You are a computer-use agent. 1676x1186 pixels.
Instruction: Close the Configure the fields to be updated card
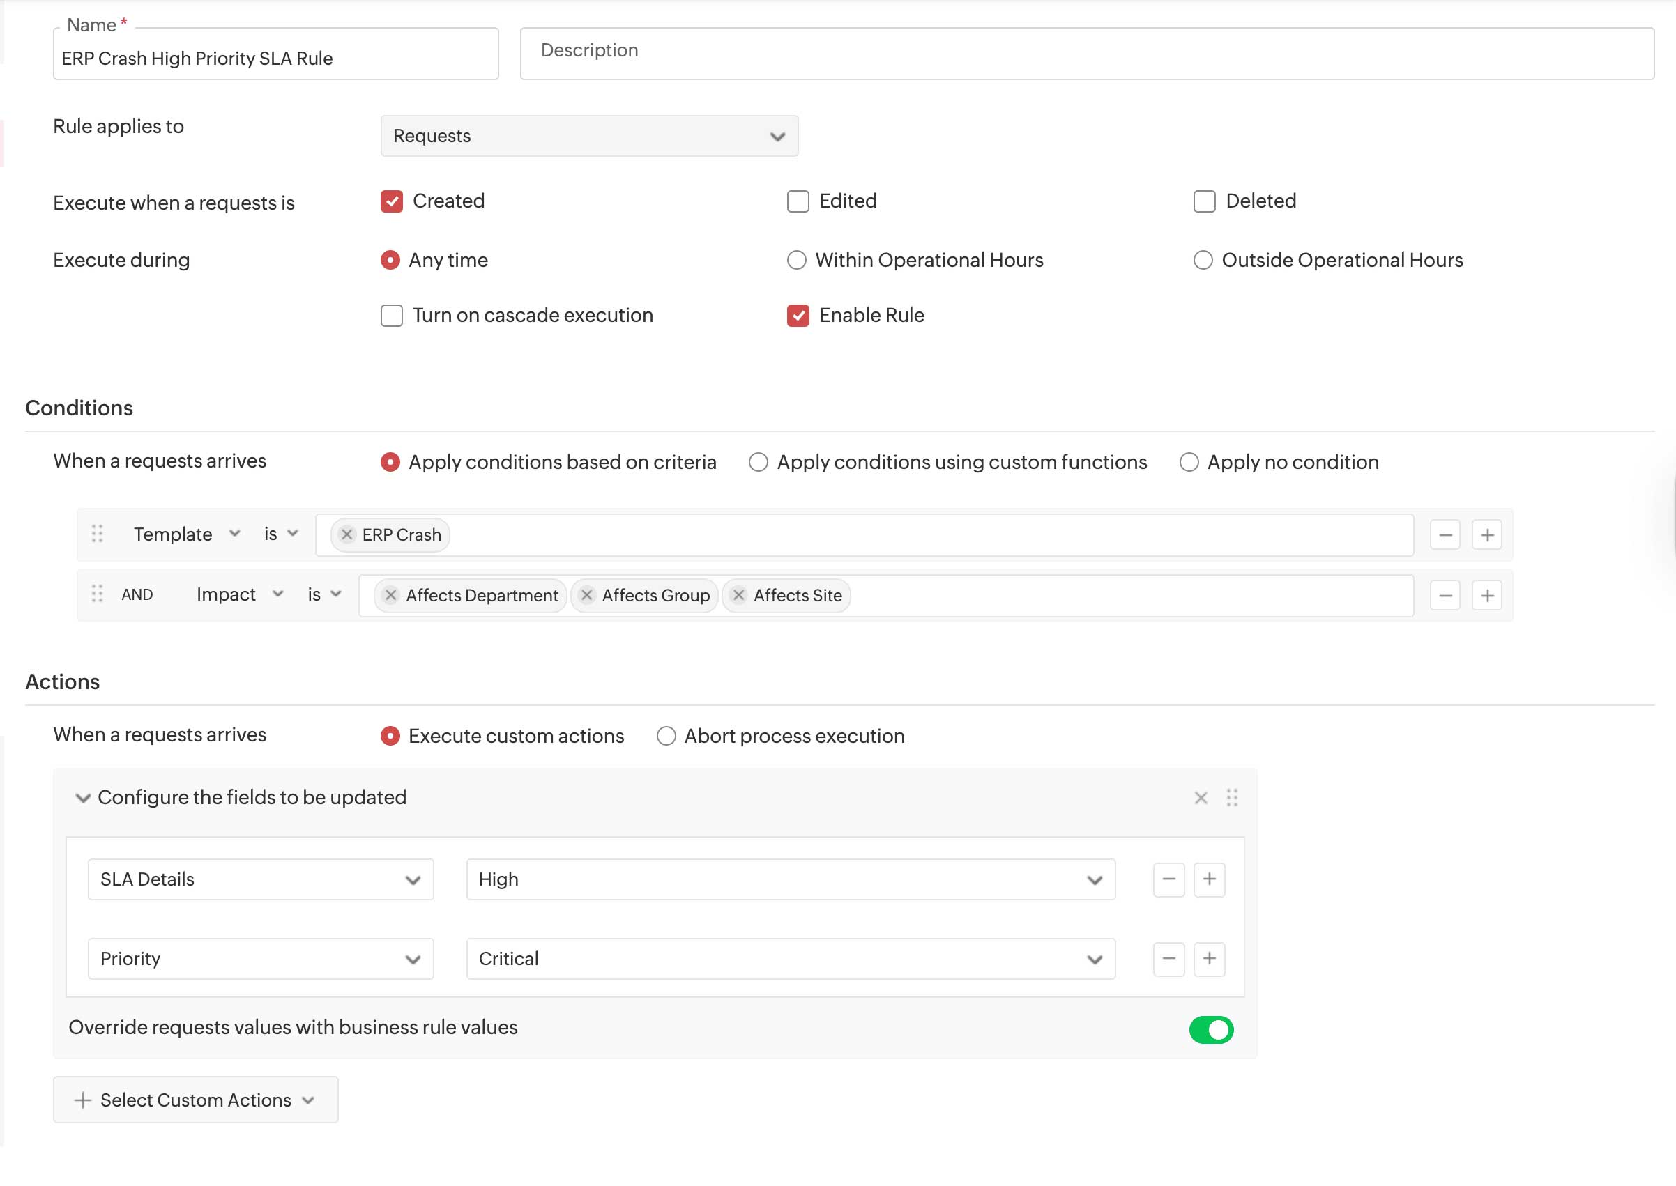[1201, 797]
